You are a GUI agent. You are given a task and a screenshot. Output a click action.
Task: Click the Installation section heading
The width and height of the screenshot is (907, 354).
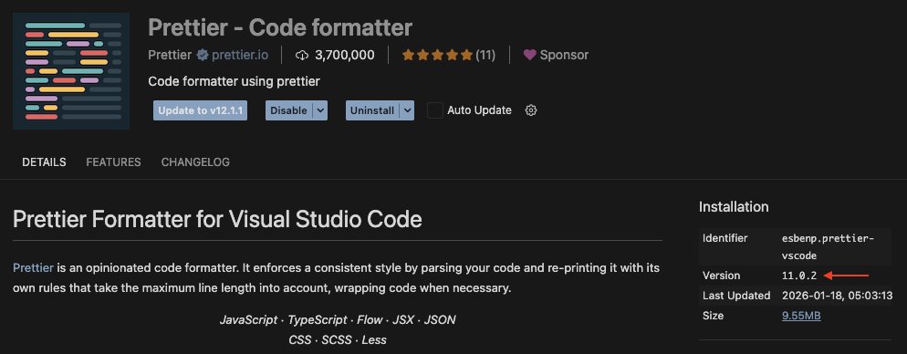pos(734,207)
